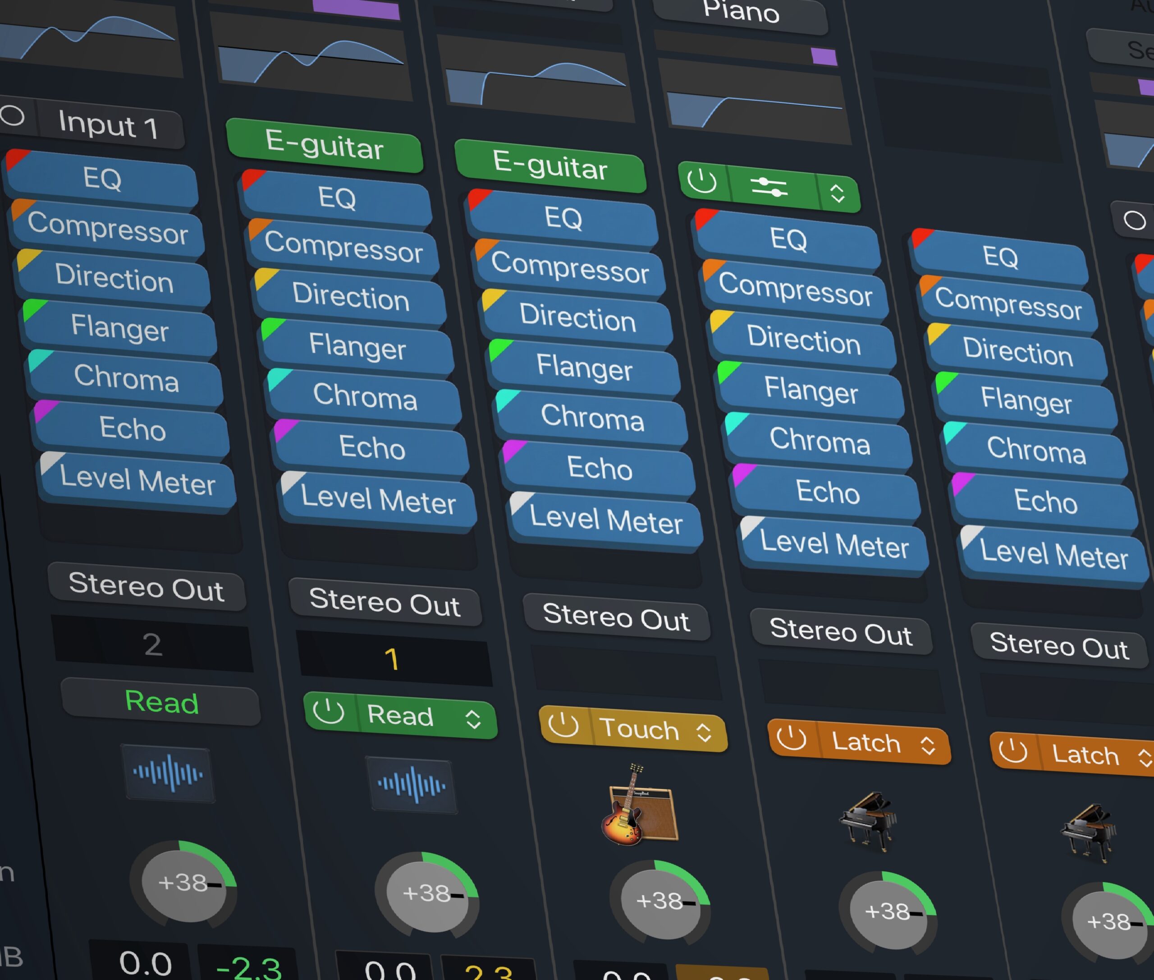Open the piano channel's sliders settings icon
Viewport: 1154px width, 980px height.
point(769,187)
